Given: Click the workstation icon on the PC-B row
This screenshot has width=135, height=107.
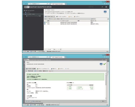Looking at the screenshot, I should coord(45,24).
